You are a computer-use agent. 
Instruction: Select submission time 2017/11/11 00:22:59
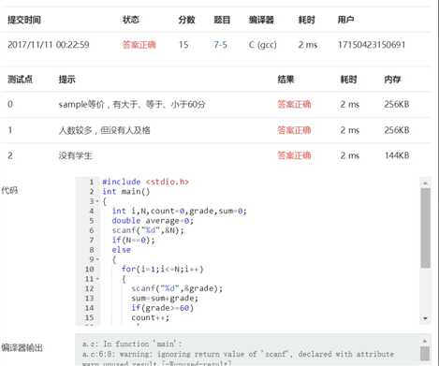49,45
